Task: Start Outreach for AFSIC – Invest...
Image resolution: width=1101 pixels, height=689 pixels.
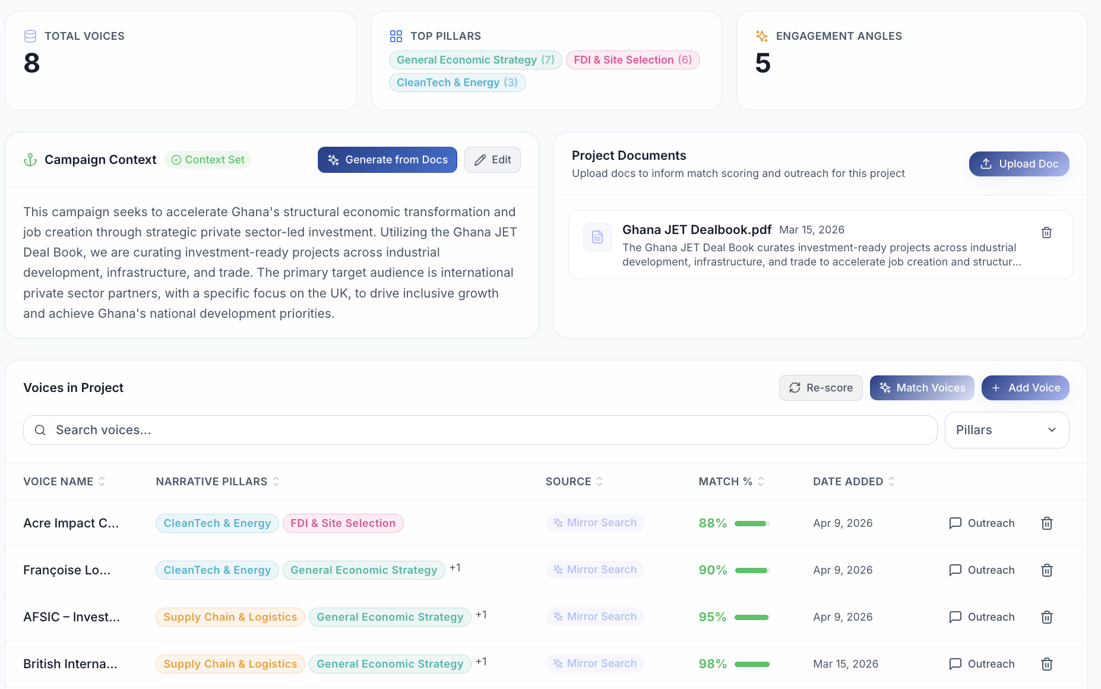Action: pos(982,617)
